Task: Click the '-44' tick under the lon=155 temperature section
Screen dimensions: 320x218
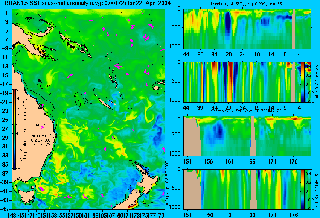Action: (185, 54)
